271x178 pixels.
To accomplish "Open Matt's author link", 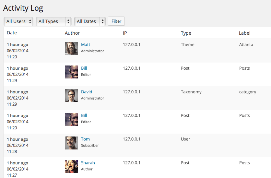I will coord(86,45).
